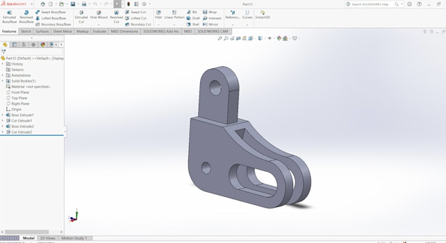Image resolution: width=446 pixels, height=243 pixels.
Task: Expand the History node
Action: tap(3, 64)
